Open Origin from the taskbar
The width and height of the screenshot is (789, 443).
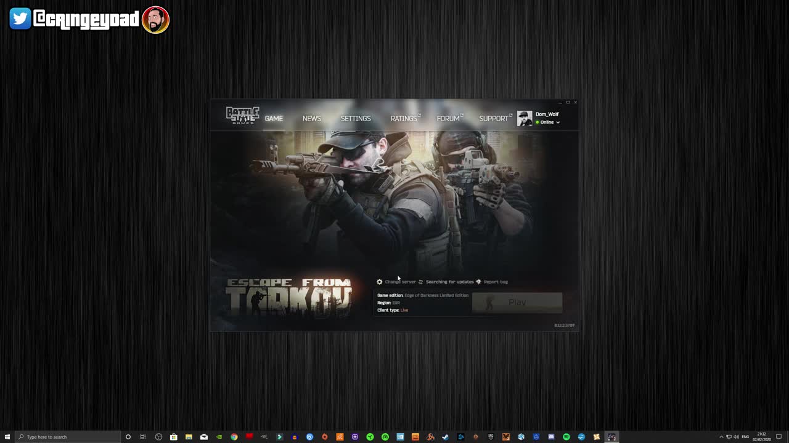pos(325,437)
